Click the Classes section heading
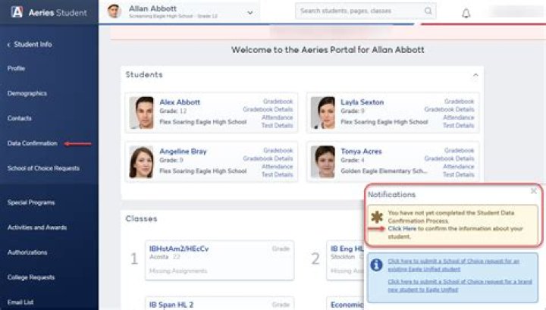Viewport: 546px width, 310px height. 141,218
